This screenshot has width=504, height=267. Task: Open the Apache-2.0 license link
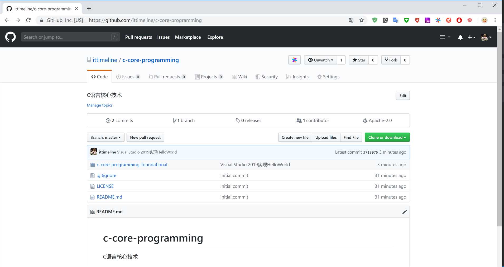pos(377,120)
